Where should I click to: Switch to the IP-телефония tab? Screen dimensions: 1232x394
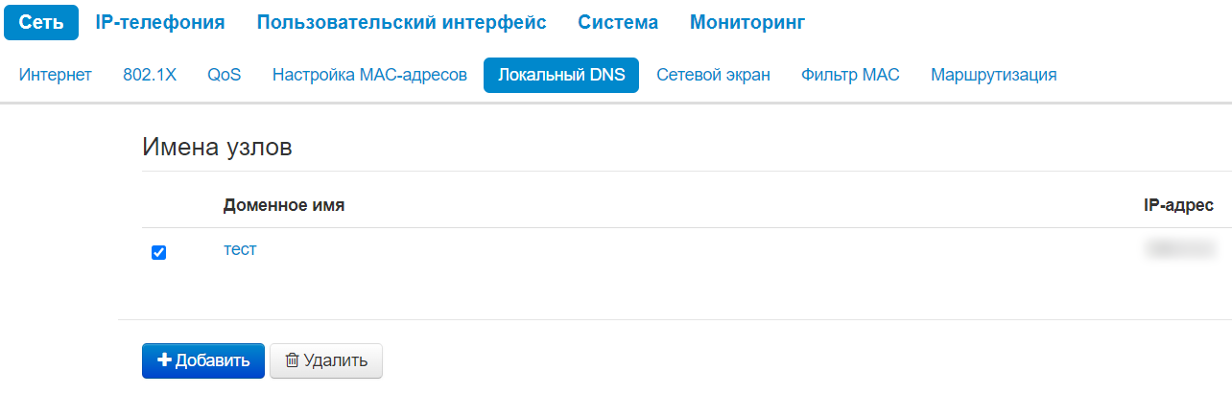point(160,23)
